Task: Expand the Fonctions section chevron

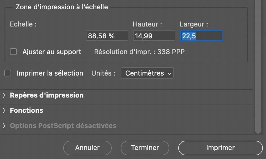Action: (4, 111)
